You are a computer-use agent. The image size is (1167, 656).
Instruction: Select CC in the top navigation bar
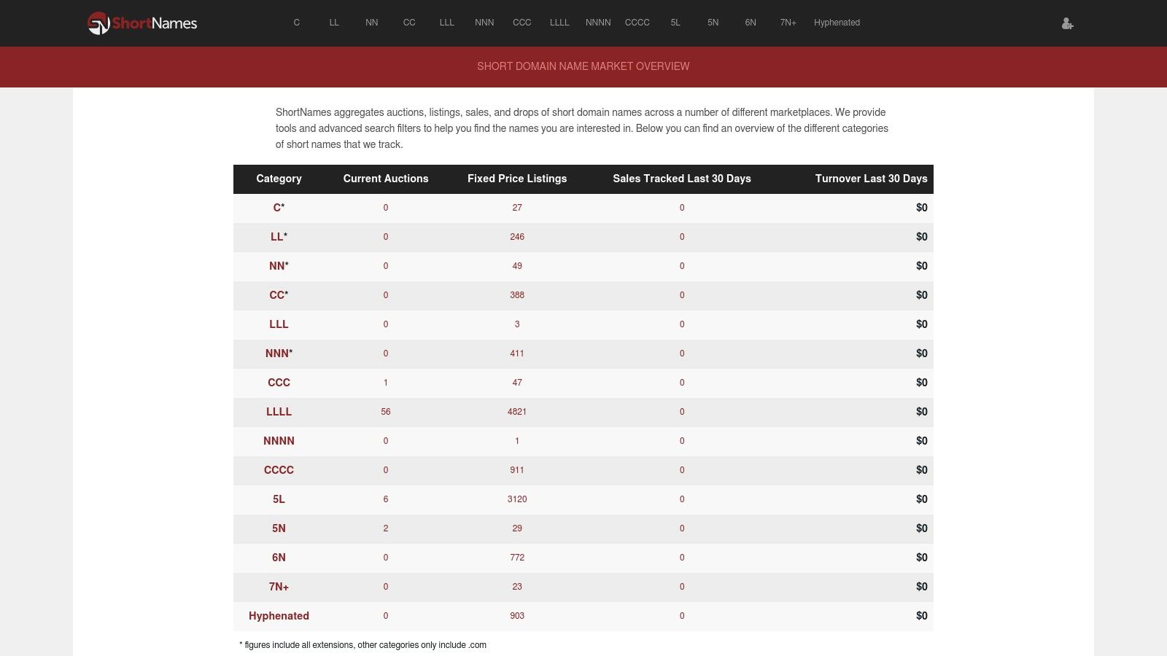pos(409,23)
